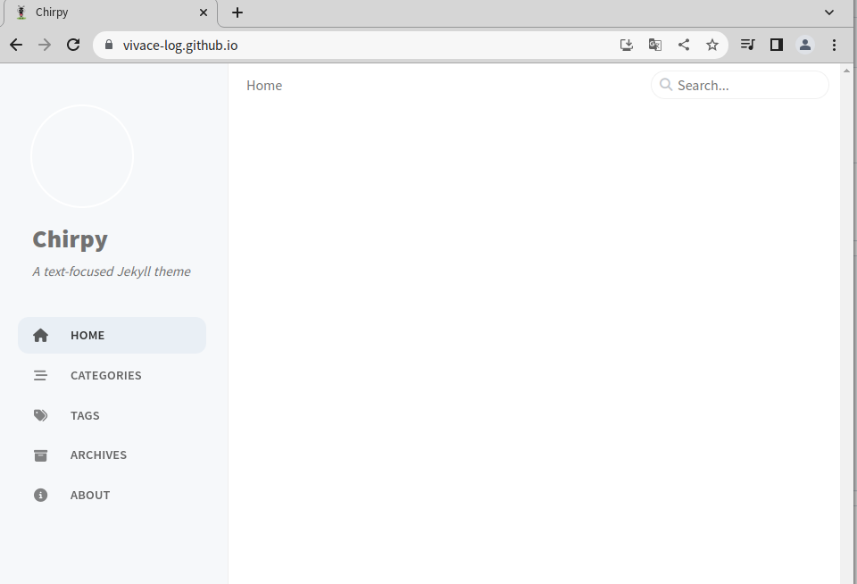The image size is (857, 584).
Task: Open a new browser tab
Action: tap(237, 13)
